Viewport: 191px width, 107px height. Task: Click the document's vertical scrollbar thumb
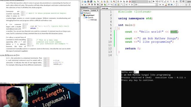click(x=79, y=19)
